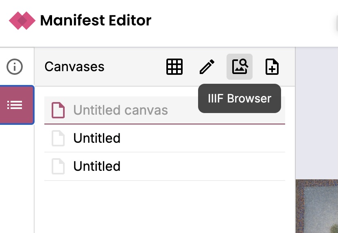Add a new canvas with the plus page icon
338x233 pixels.
[272, 67]
